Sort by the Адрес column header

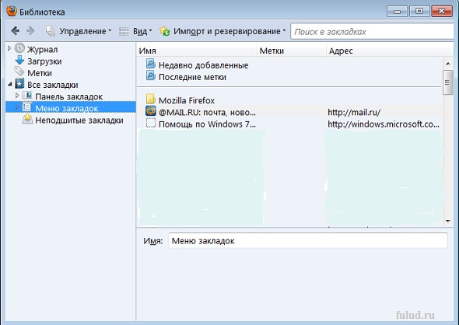[x=390, y=51]
